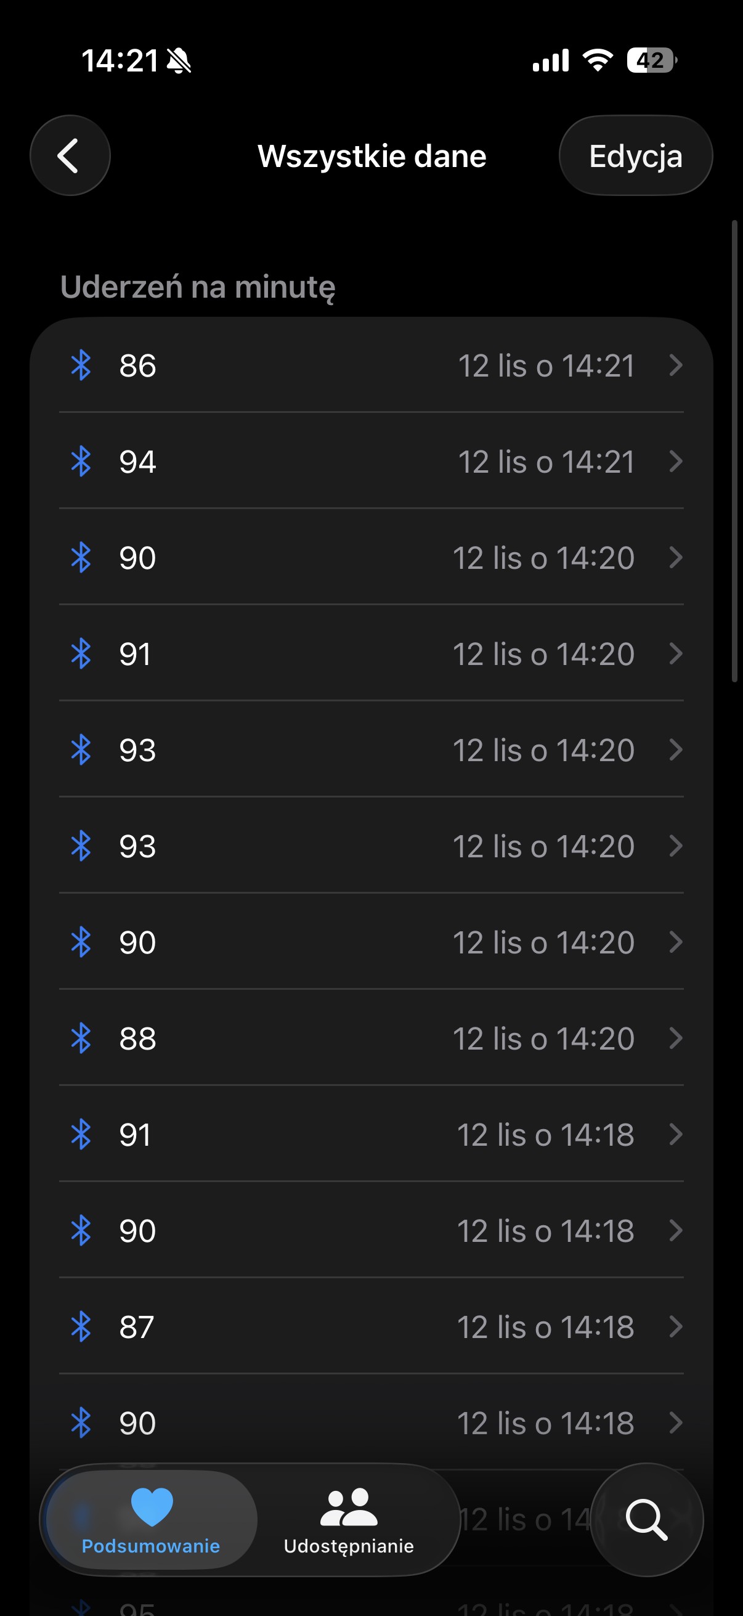The image size is (743, 1616).
Task: Switch to the Podsumowanie tab
Action: [151, 1519]
